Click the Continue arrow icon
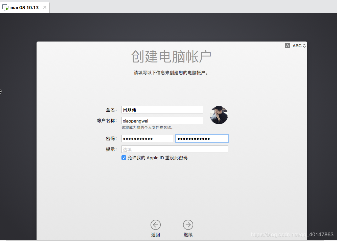The image size is (337, 241). click(x=188, y=224)
